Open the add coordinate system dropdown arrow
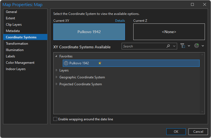 [x=203, y=46]
